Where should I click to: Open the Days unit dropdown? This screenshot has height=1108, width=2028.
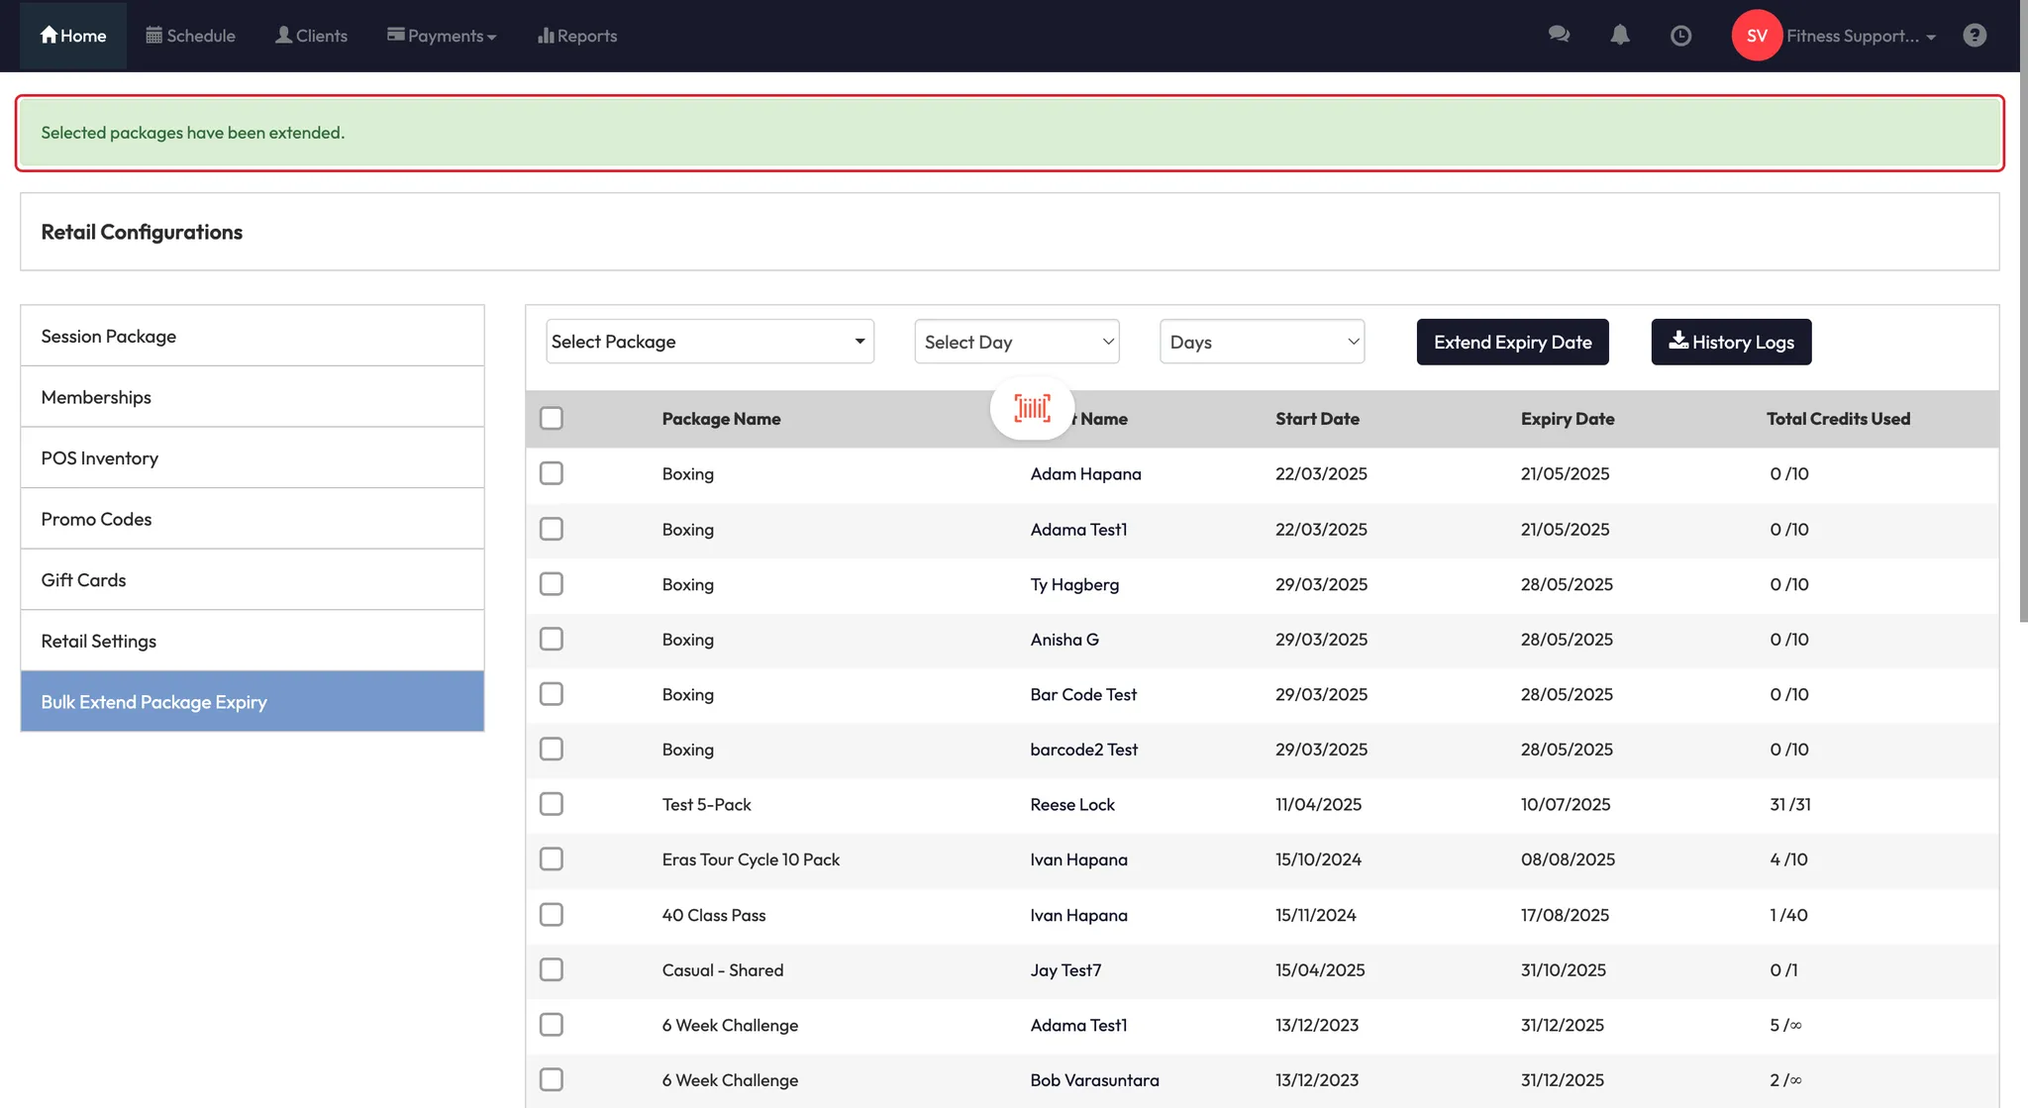[1262, 342]
